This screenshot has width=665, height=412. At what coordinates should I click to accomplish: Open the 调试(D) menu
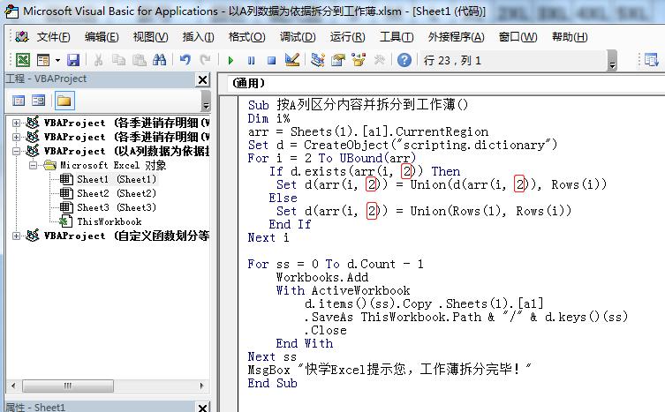pos(298,36)
